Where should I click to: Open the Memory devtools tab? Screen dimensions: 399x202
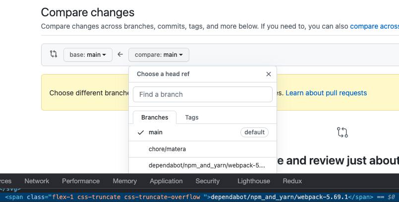click(125, 181)
